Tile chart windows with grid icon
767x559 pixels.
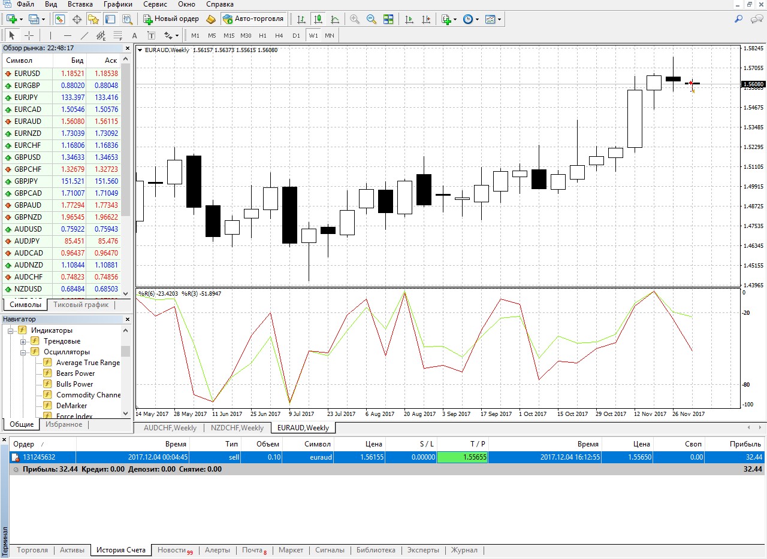tap(388, 19)
